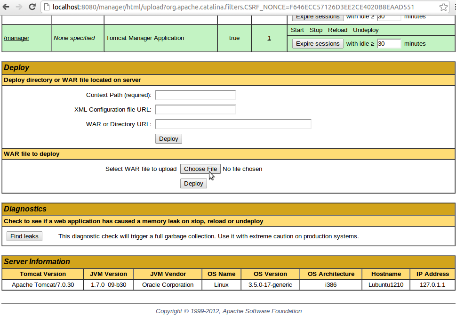Bookmark this page using the star icon
This screenshot has width=456, height=316.
pos(443,7)
